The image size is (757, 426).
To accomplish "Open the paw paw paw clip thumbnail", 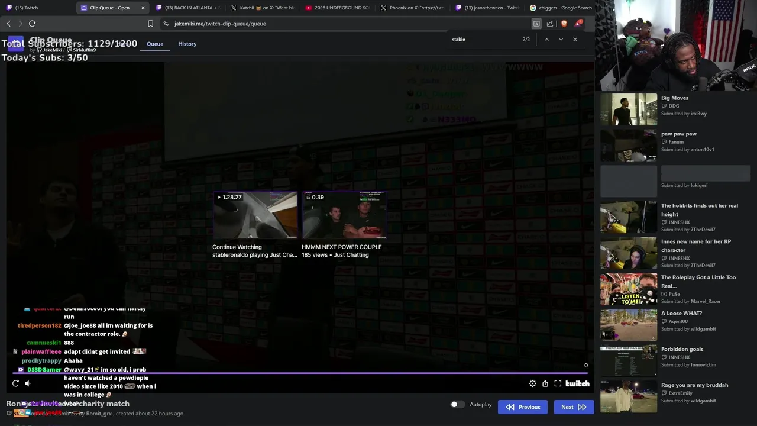I will click(629, 146).
